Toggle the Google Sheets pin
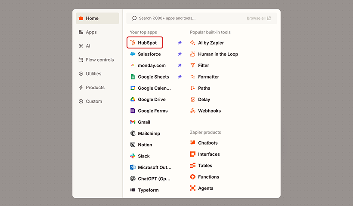This screenshot has height=206, width=353. (x=180, y=77)
